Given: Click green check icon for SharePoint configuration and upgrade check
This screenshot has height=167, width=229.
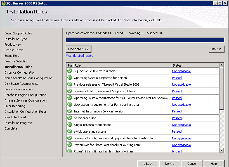Looking at the screenshot, I should pos(70,138).
